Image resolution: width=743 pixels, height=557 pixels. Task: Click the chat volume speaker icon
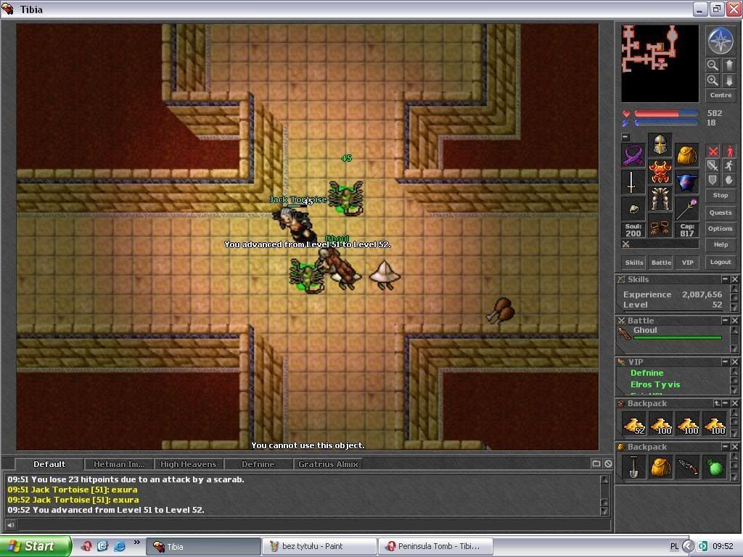[x=10, y=524]
